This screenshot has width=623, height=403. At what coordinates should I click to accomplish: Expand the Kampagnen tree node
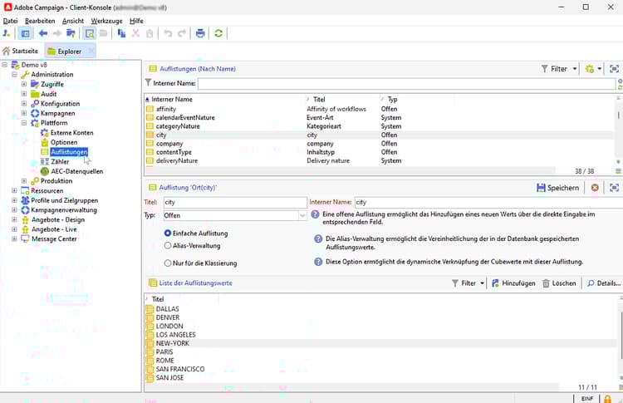(24, 113)
